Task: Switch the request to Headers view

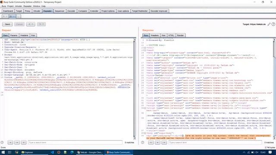Action: 24,35
